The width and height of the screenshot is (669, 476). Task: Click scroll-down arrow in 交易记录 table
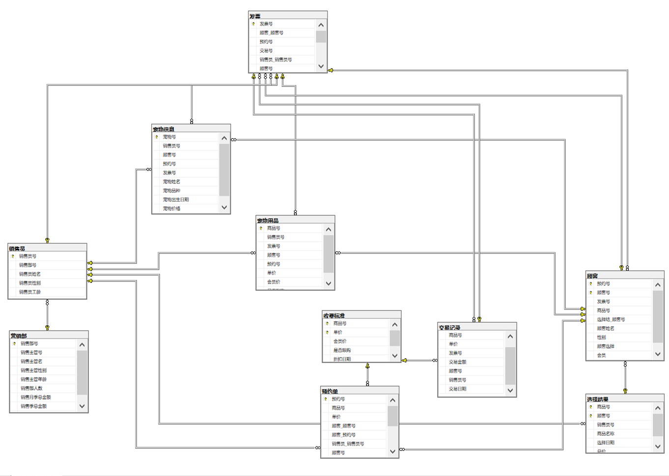510,391
